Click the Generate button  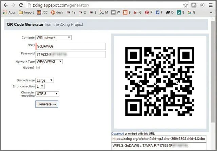[x=47, y=104]
